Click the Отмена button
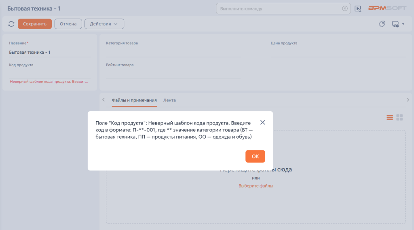The image size is (414, 230). click(68, 24)
